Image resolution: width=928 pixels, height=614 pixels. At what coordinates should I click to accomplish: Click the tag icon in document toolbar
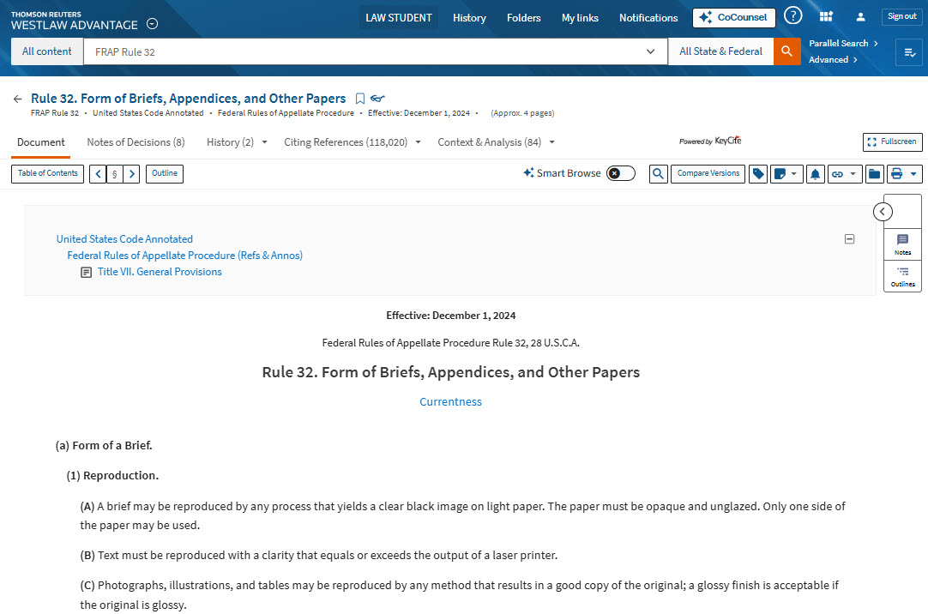coord(758,174)
